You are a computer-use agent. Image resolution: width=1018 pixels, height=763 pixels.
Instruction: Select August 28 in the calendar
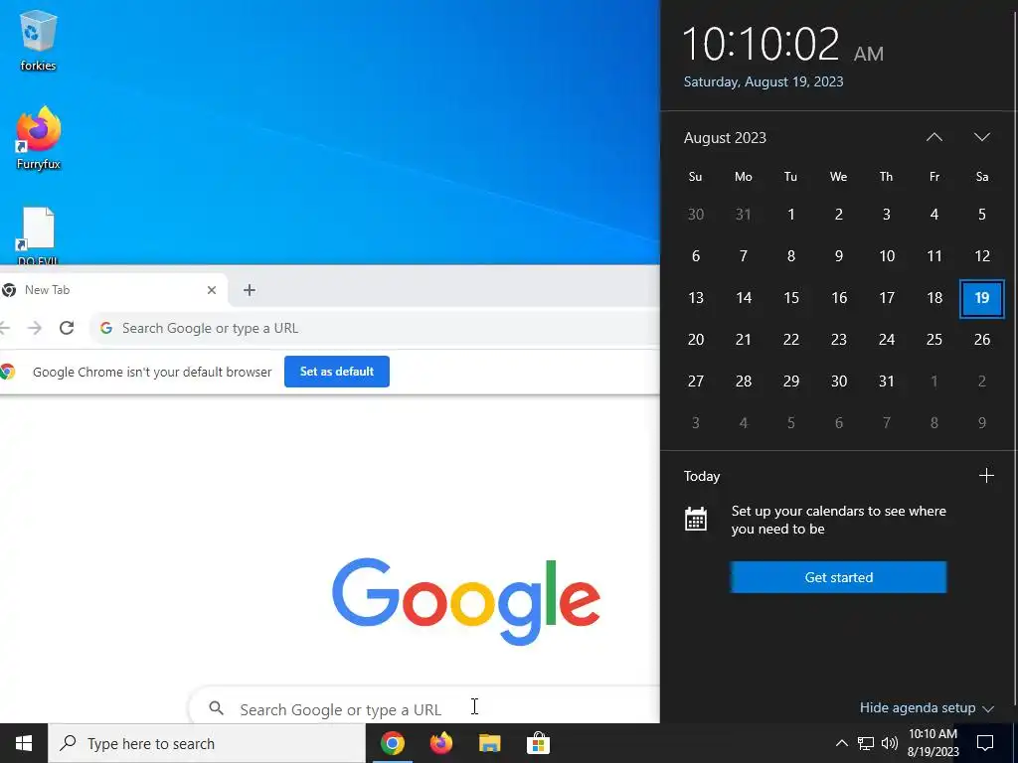[744, 381]
